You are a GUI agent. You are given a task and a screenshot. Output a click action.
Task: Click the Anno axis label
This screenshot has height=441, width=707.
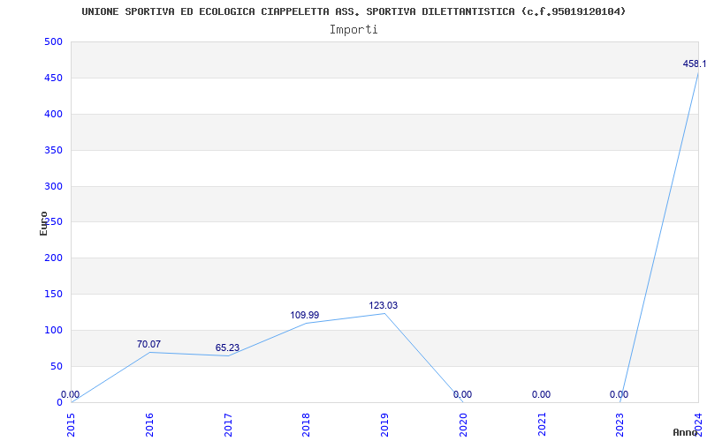point(686,432)
